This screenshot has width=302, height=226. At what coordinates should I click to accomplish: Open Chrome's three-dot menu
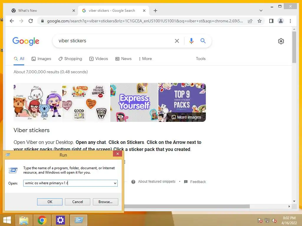click(x=290, y=21)
